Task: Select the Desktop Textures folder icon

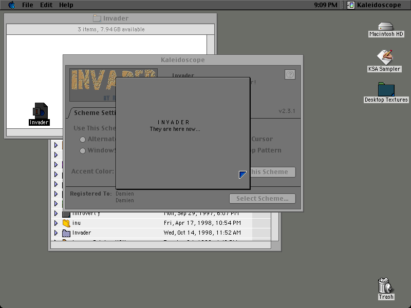Action: click(x=386, y=89)
